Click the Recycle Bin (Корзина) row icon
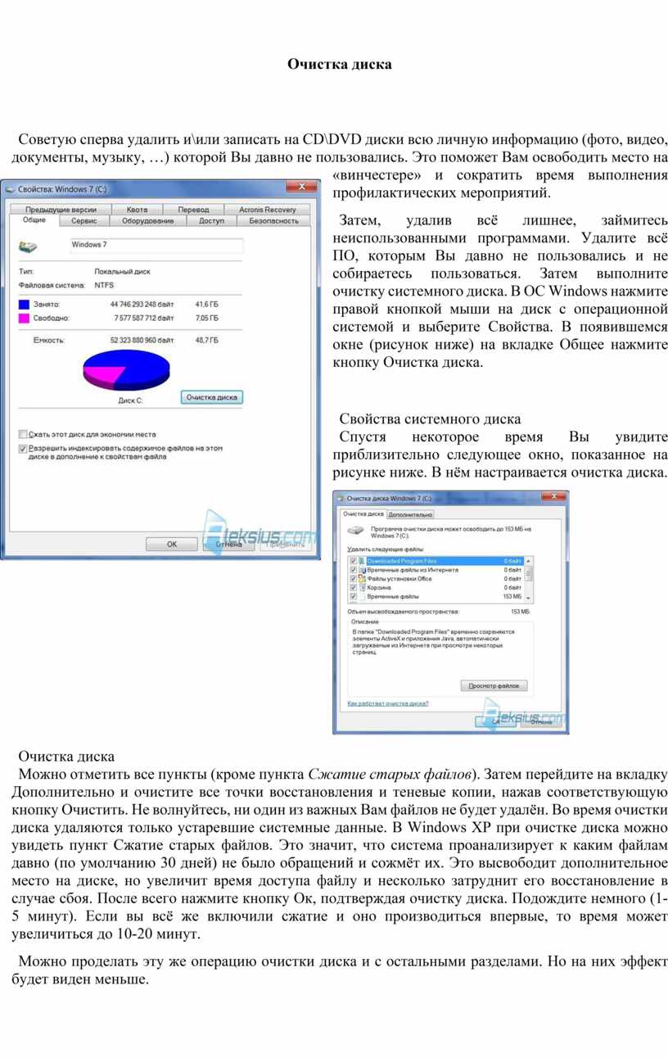 362,588
